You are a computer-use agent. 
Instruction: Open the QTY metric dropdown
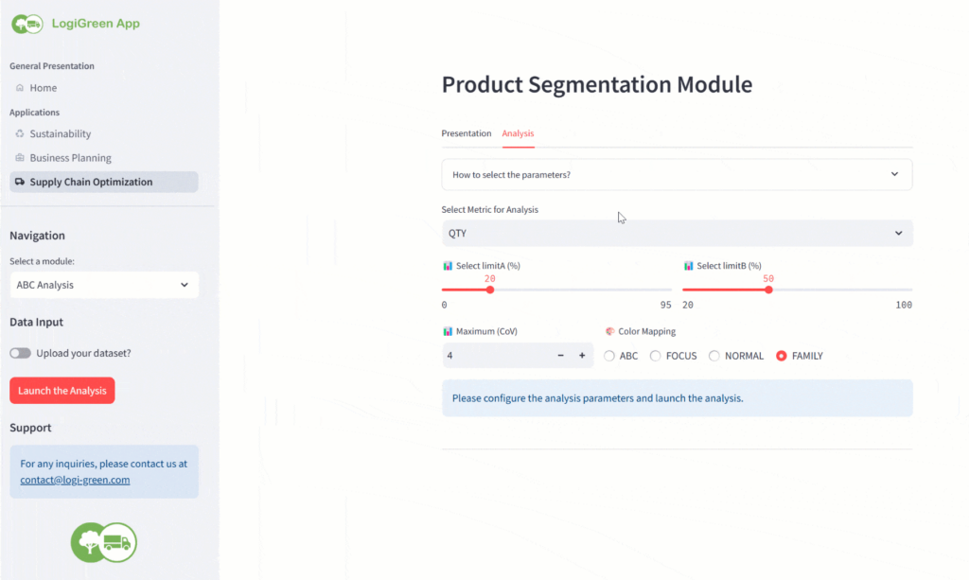[677, 233]
